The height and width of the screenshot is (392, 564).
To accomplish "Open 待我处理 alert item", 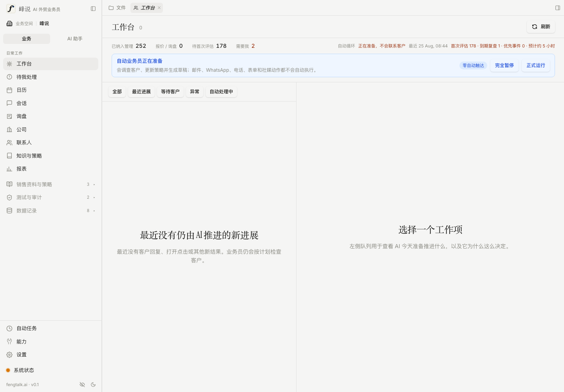I will coord(51,77).
